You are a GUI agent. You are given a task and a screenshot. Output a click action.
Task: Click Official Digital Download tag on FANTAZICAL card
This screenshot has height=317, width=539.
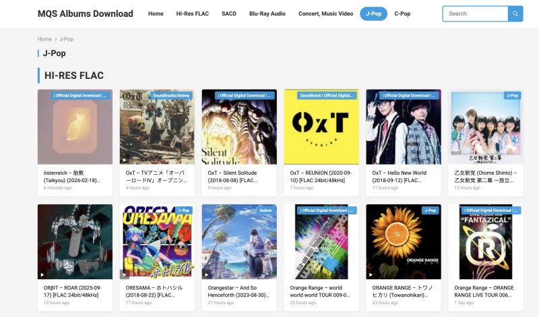coord(491,210)
